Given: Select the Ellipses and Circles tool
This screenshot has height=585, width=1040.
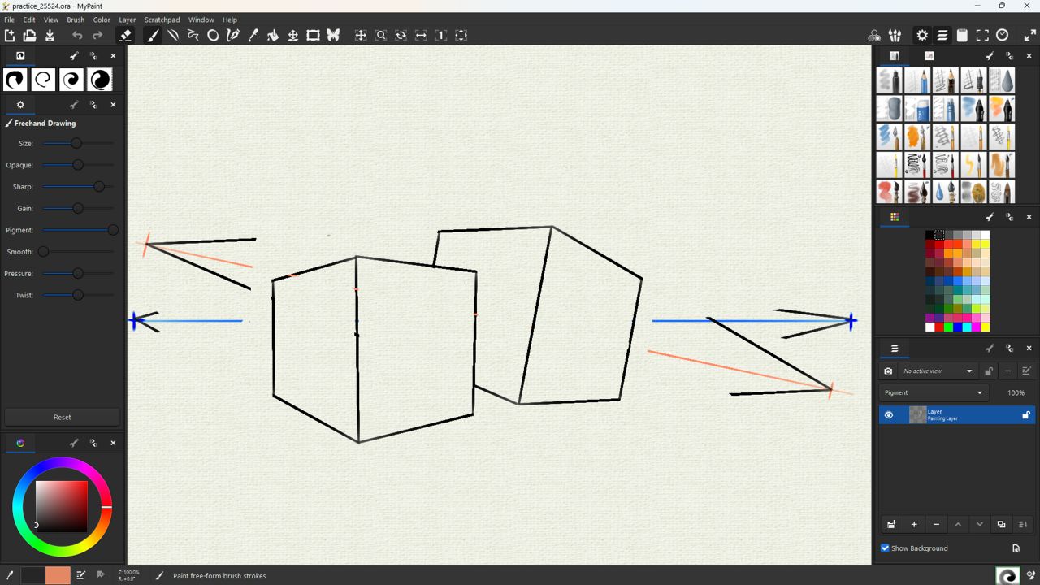Looking at the screenshot, I should [x=213, y=35].
